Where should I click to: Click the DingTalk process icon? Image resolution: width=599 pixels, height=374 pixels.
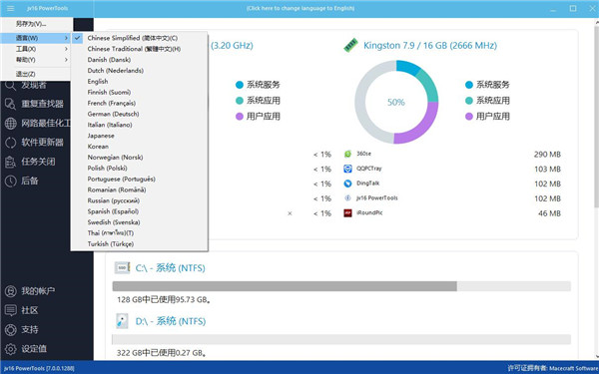click(347, 184)
